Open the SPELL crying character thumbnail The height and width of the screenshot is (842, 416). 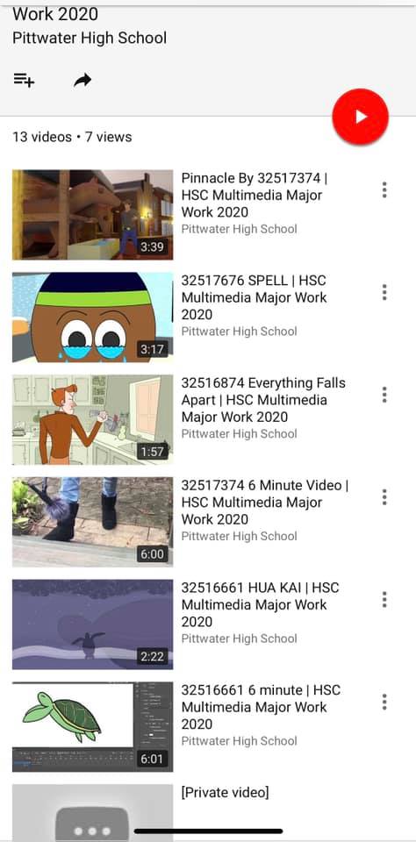coord(92,318)
